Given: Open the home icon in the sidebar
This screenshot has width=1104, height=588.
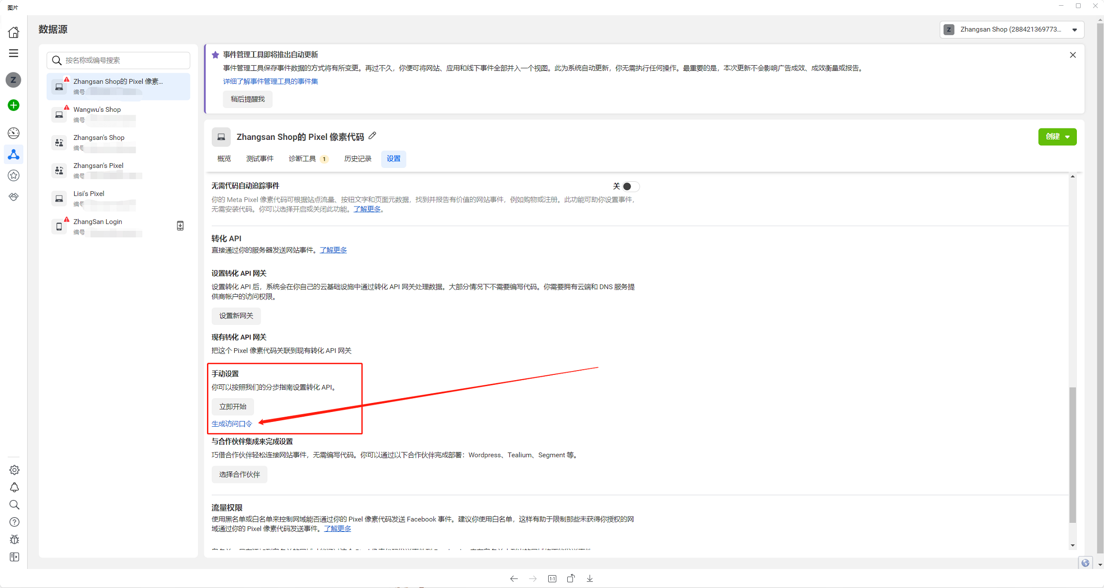Looking at the screenshot, I should click(x=14, y=32).
